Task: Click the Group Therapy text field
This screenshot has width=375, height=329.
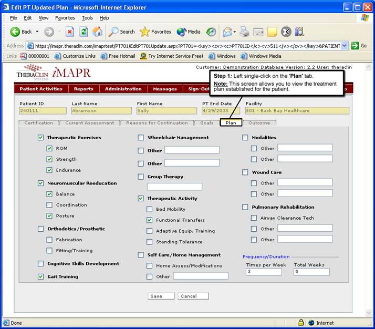Action: tap(174, 187)
